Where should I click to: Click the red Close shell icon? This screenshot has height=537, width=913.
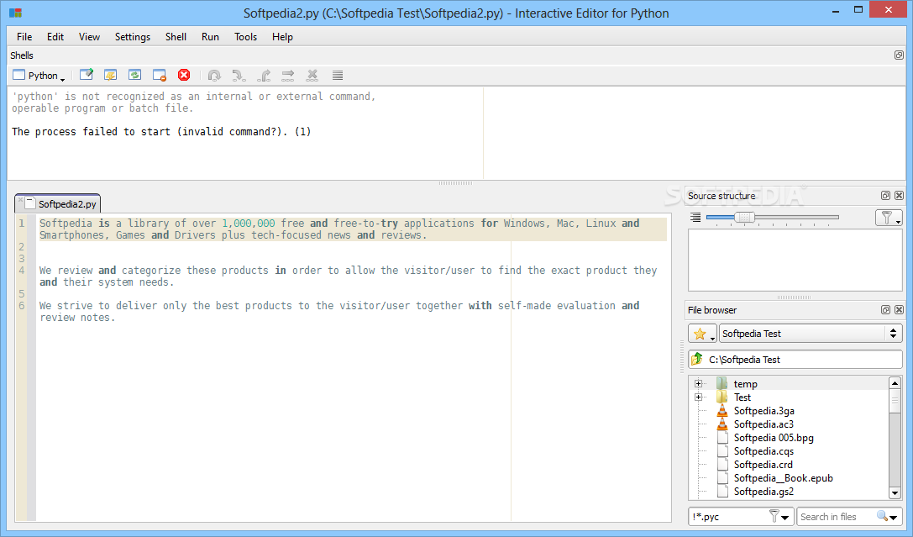184,75
